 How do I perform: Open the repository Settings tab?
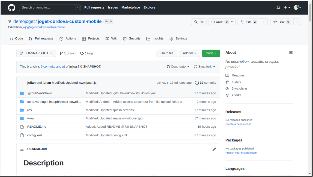click(x=178, y=38)
